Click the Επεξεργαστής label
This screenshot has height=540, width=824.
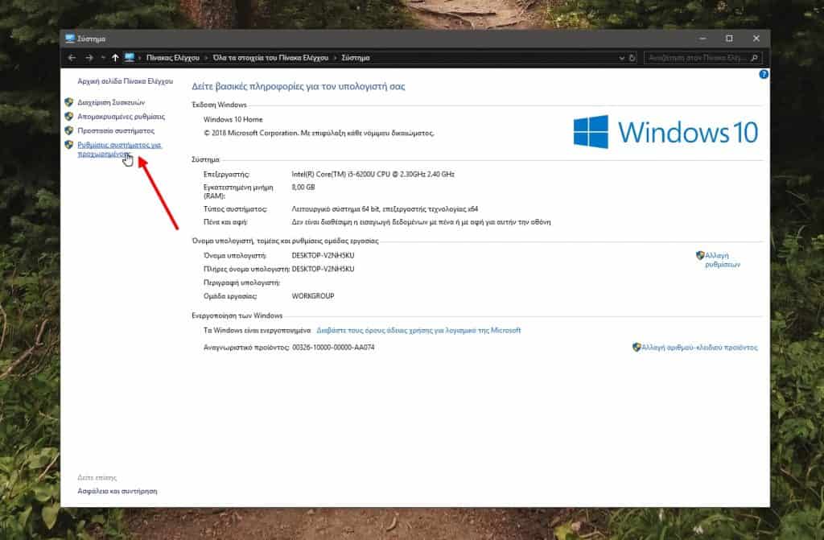(226, 174)
